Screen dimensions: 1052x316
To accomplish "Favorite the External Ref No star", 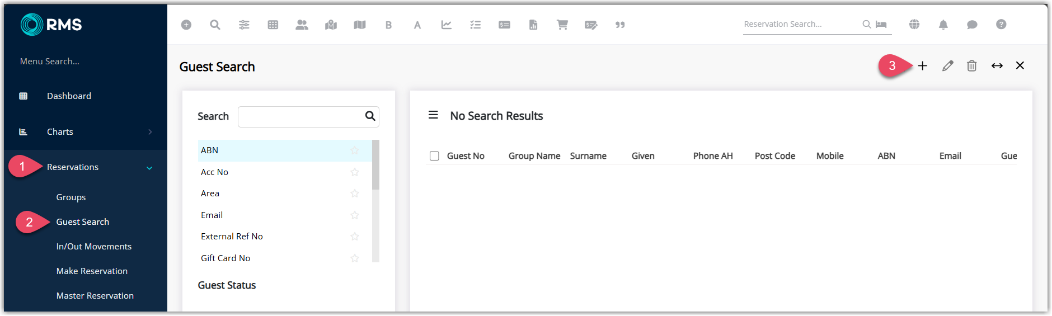I will tap(355, 236).
